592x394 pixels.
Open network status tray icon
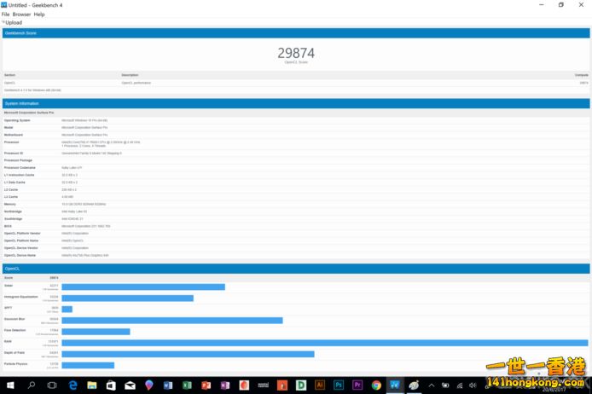(x=460, y=385)
